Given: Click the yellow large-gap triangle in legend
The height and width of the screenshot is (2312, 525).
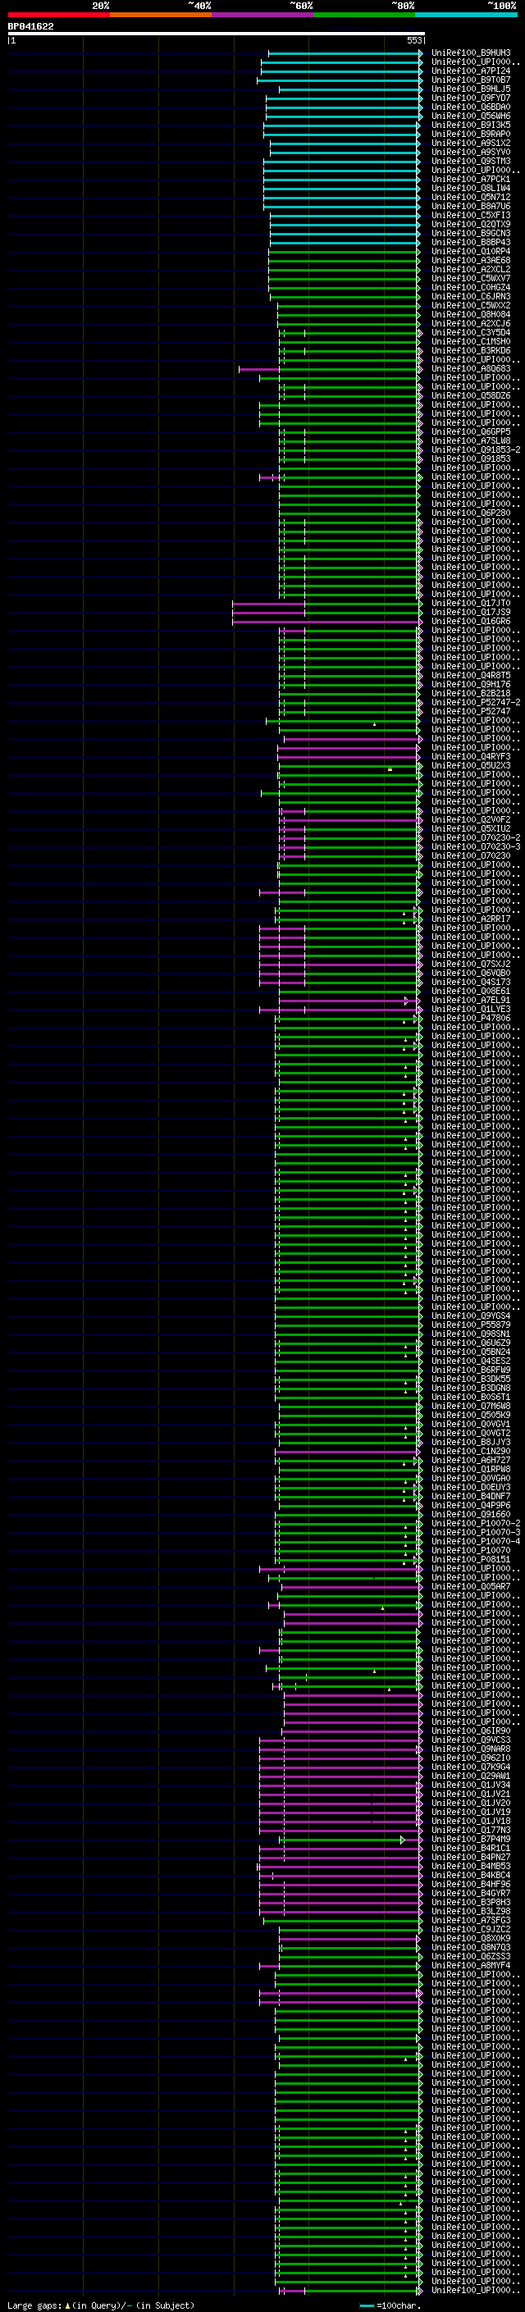Looking at the screenshot, I should coord(67,2305).
